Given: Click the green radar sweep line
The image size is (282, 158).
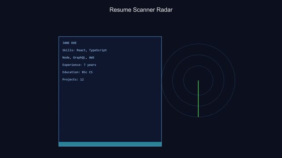Looking at the screenshot, I should [x=198, y=99].
